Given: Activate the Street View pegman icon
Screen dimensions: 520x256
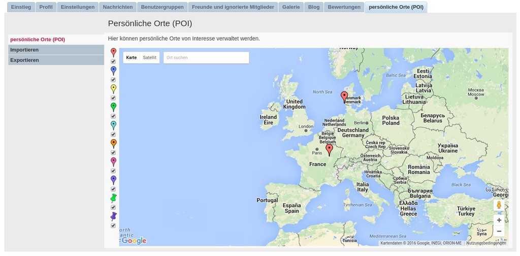Looking at the screenshot, I should pyautogui.click(x=499, y=205).
